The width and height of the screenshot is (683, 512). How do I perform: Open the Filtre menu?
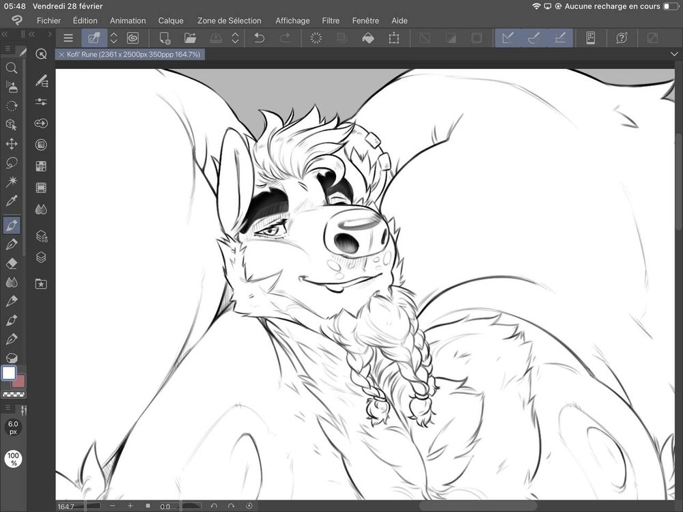pyautogui.click(x=331, y=20)
